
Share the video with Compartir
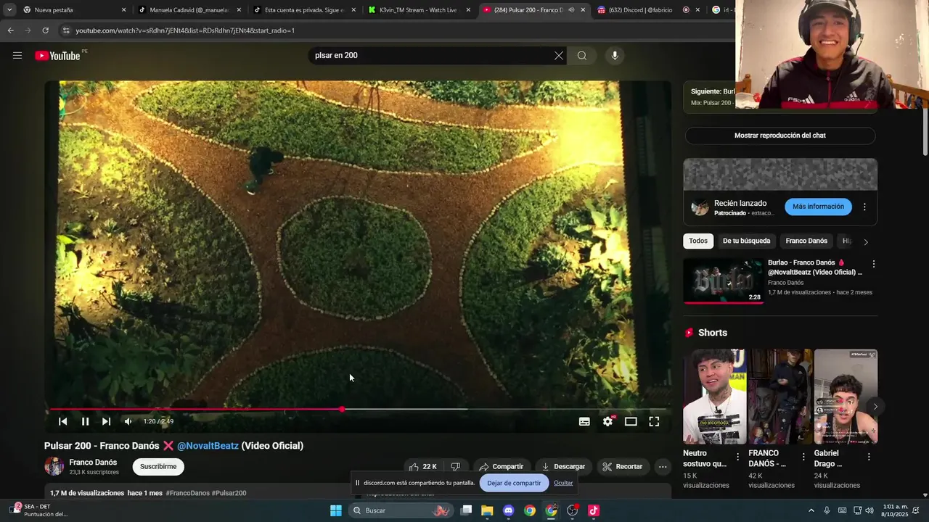(501, 466)
